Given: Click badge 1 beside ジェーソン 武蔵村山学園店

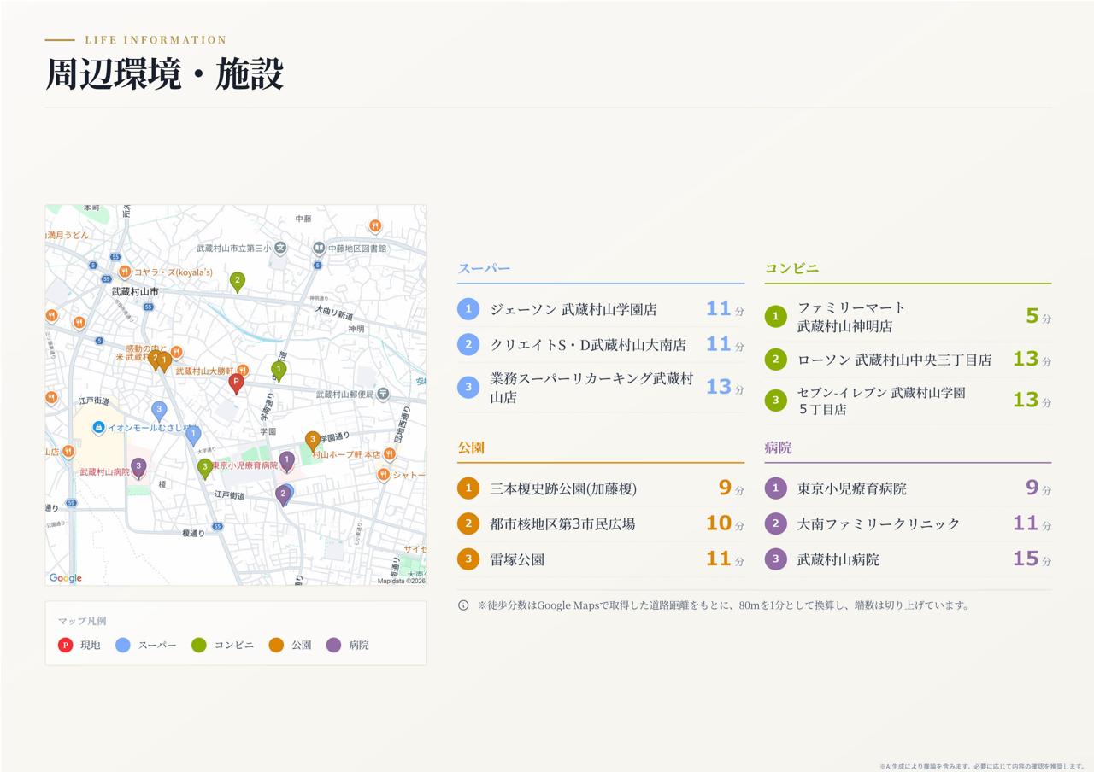Looking at the screenshot, I should click(x=468, y=309).
